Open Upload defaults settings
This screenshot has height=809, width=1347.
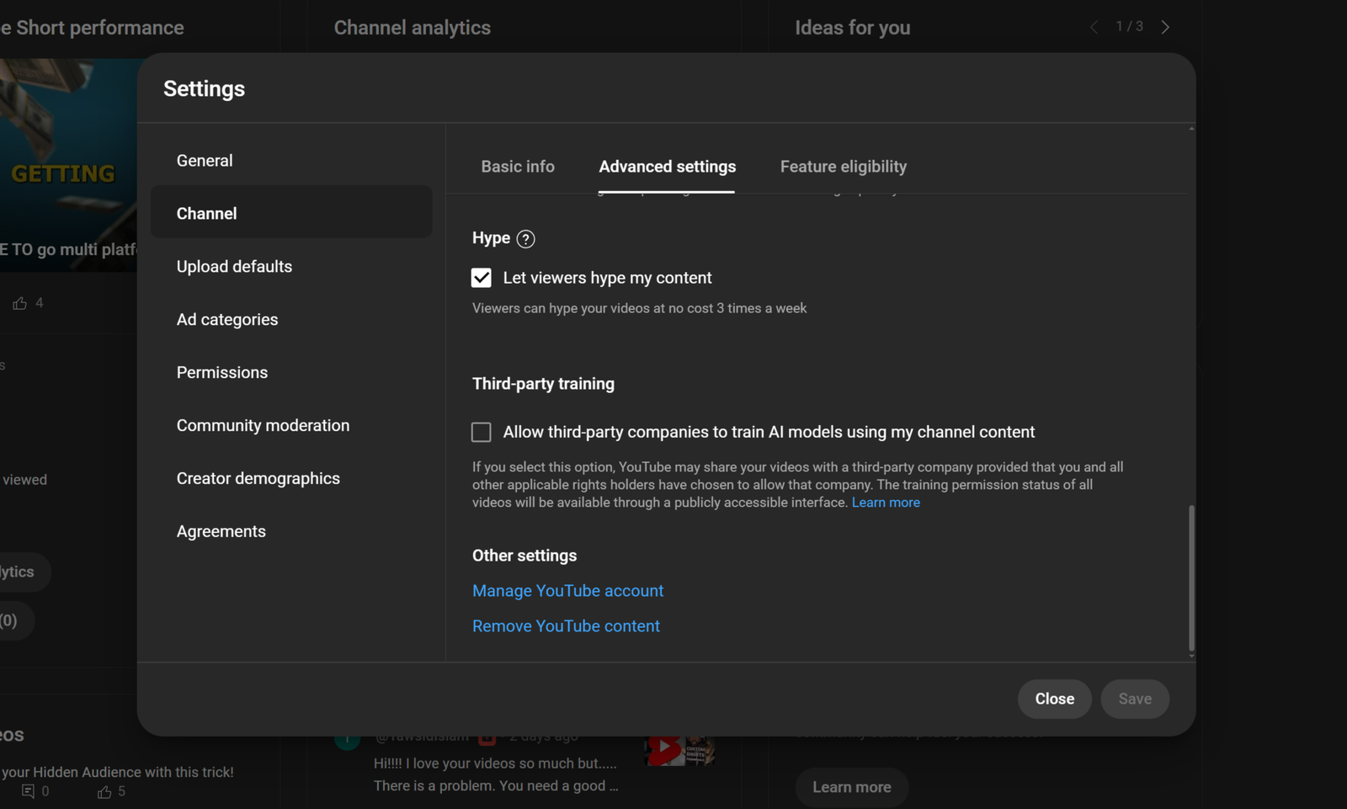click(x=234, y=266)
